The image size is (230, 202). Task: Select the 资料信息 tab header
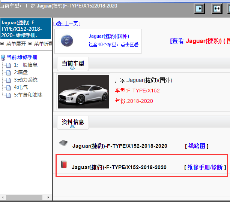pyautogui.click(x=73, y=122)
